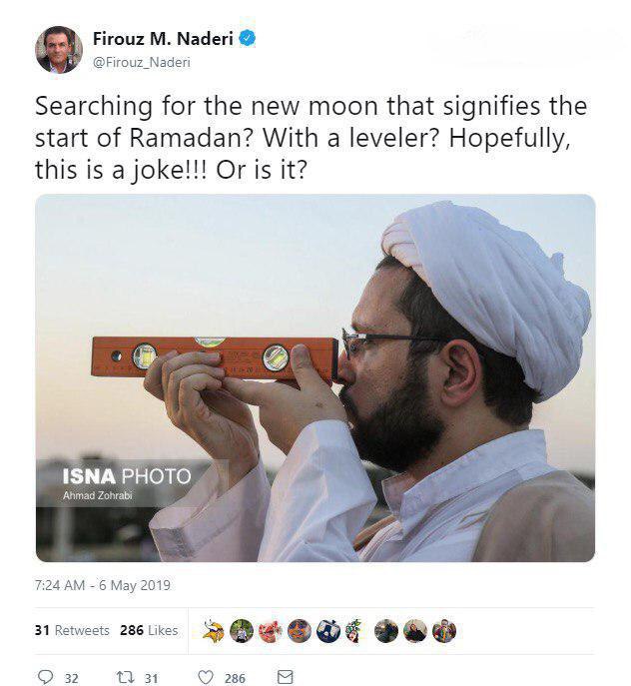Open the second liker avatar
The width and height of the screenshot is (631, 686).
coord(242,631)
